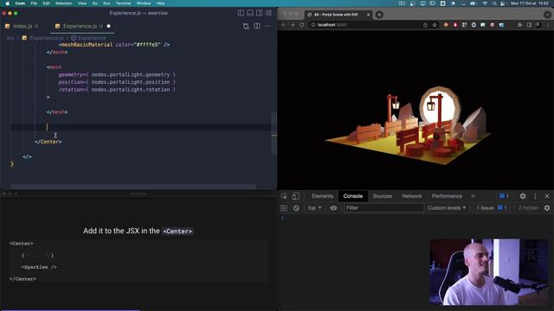Open a new browser tab
Viewport: 554px width, 311px height.
(x=379, y=15)
